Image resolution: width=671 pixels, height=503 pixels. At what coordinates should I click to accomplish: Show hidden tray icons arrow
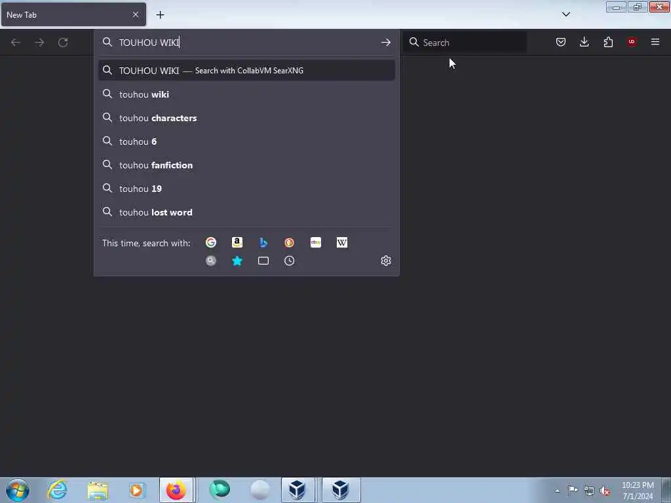coord(557,491)
